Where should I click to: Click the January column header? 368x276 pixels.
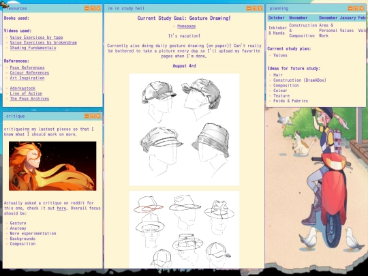(348, 18)
